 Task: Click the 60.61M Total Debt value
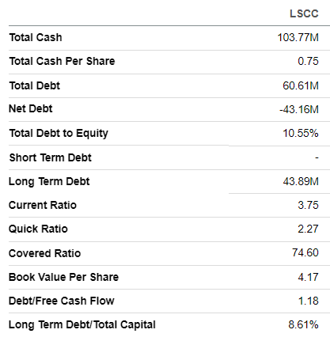(301, 85)
